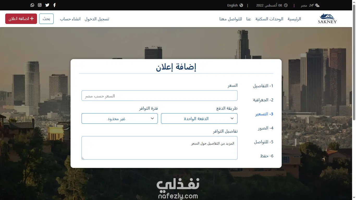This screenshot has height=200, width=356.
Task: Select step 2- الجغرافية
Action: [263, 100]
